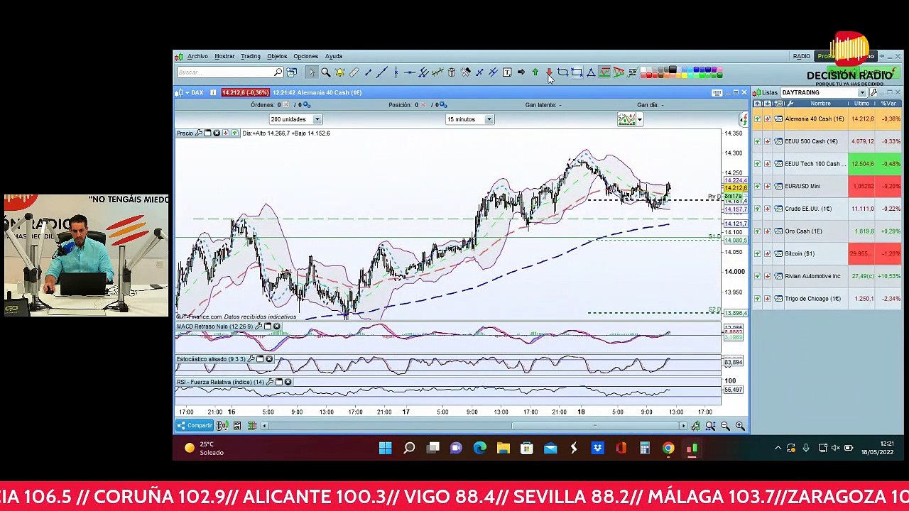Open Google Chrome from the taskbar
The image size is (909, 511).
coord(668,448)
